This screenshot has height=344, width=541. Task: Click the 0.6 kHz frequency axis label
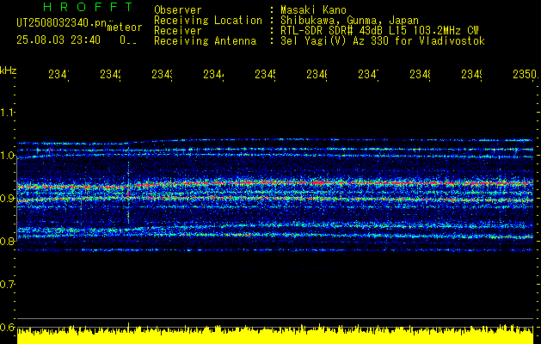click(8, 327)
